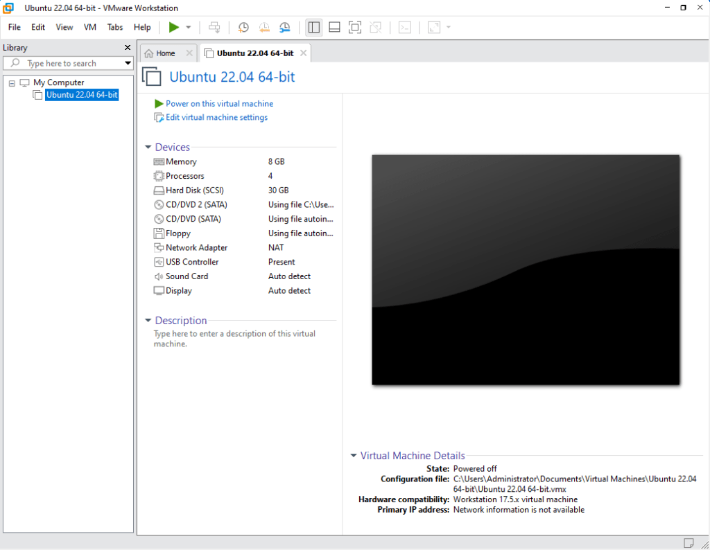Screen dimensions: 710x550
Task: Collapse the My Computer tree node
Action: 10,82
